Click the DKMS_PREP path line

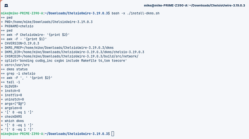click(x=57, y=48)
